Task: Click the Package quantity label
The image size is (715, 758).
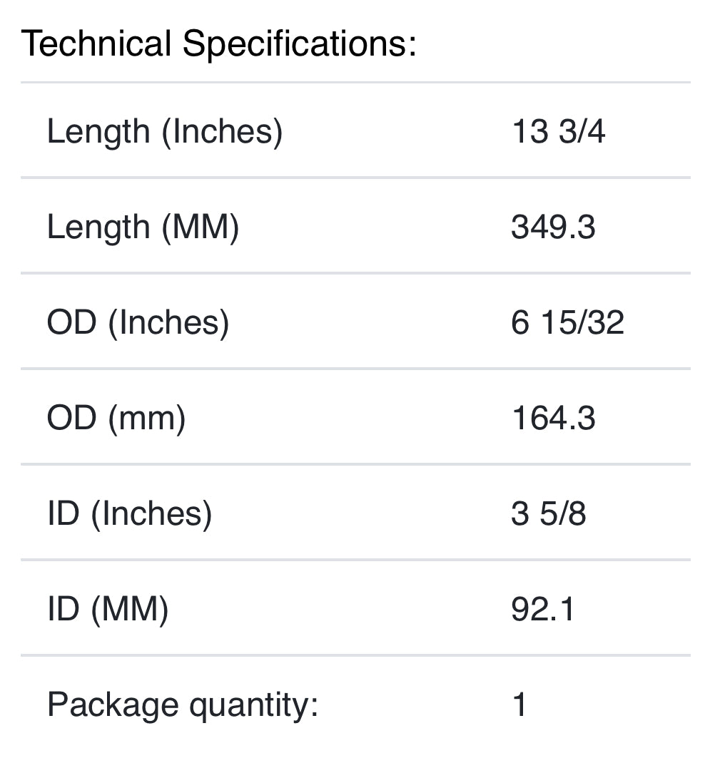Action: 182,705
